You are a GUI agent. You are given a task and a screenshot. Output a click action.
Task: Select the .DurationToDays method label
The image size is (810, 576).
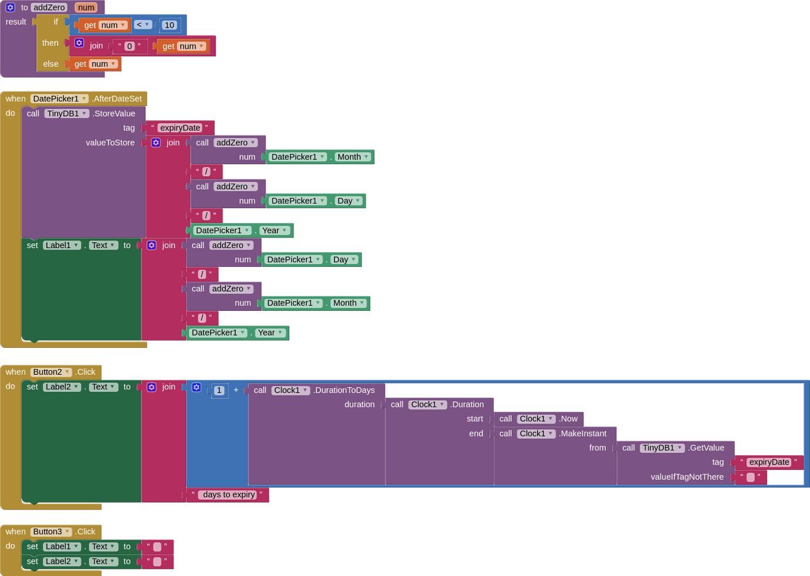point(344,391)
